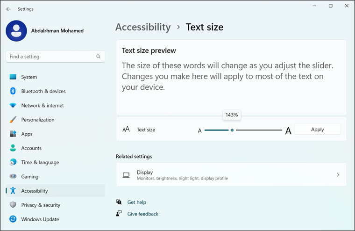
Task: Click the Text size slider handle
Action: click(232, 130)
